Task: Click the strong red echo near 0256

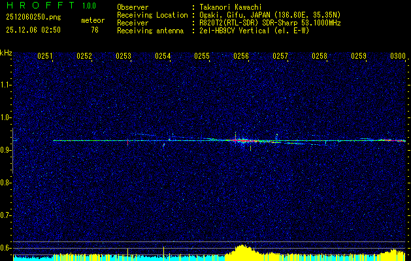Action: point(242,141)
